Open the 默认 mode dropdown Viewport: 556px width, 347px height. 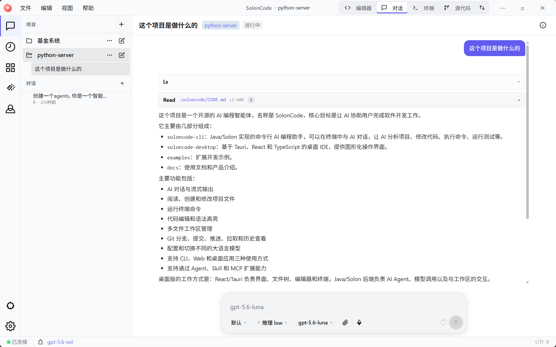(238, 323)
